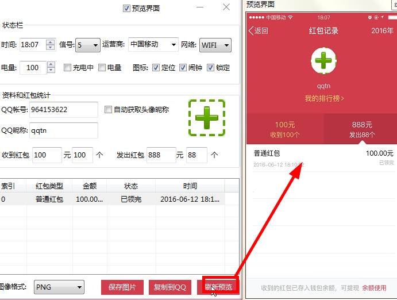Click the back chevron 返回 in preview
This screenshot has width=397, height=300.
pos(259,30)
